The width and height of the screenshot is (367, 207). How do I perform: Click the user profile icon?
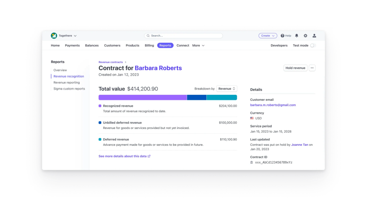(x=314, y=36)
